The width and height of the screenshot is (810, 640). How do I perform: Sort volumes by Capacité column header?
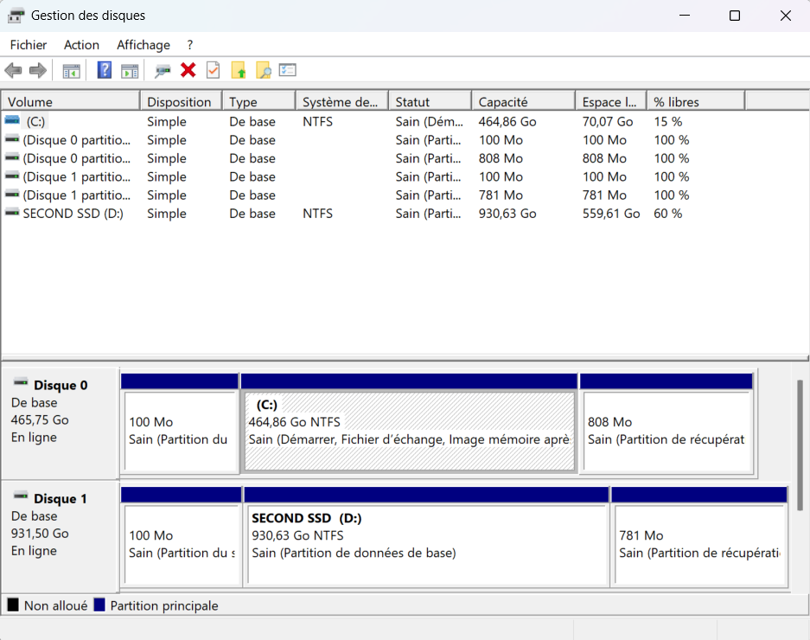522,102
